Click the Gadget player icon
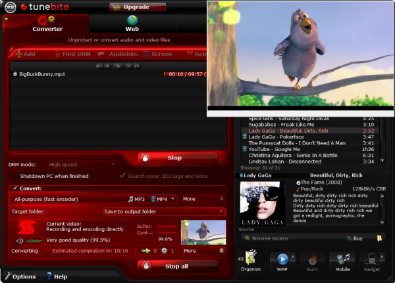This screenshot has height=283, width=395. point(374,259)
